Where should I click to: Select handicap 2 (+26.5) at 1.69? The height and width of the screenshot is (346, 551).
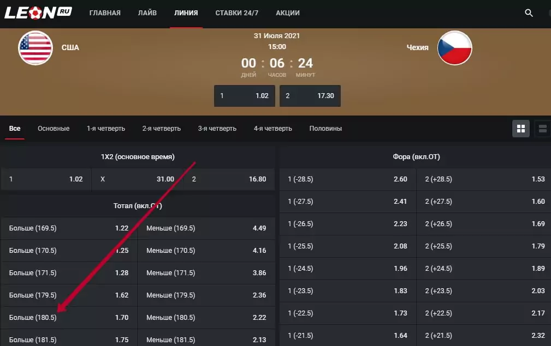484,223
